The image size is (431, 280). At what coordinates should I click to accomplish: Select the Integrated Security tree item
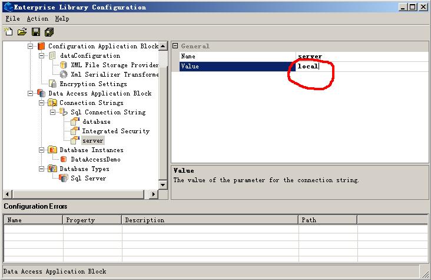coord(116,131)
